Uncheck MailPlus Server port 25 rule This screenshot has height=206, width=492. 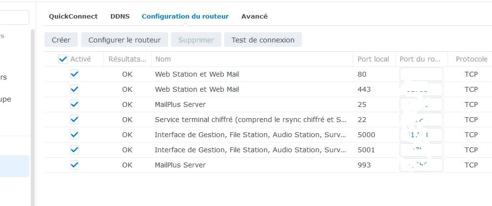[x=74, y=104]
